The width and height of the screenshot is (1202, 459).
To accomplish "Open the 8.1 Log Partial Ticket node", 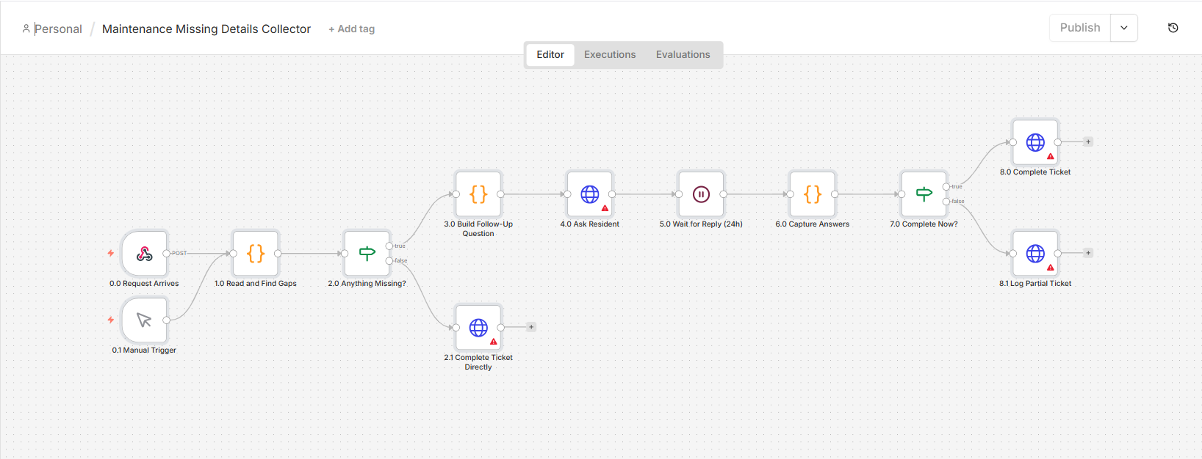I will coord(1035,254).
